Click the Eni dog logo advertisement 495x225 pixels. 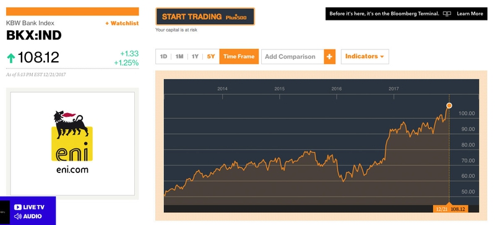coord(72,142)
